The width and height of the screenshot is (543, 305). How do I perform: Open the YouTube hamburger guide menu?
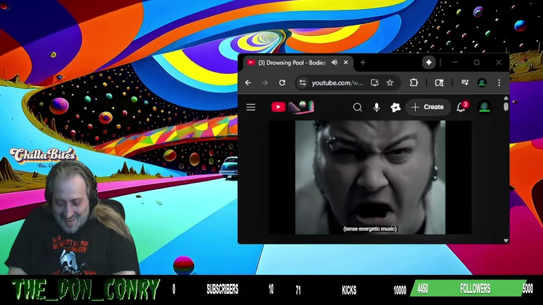coord(251,107)
